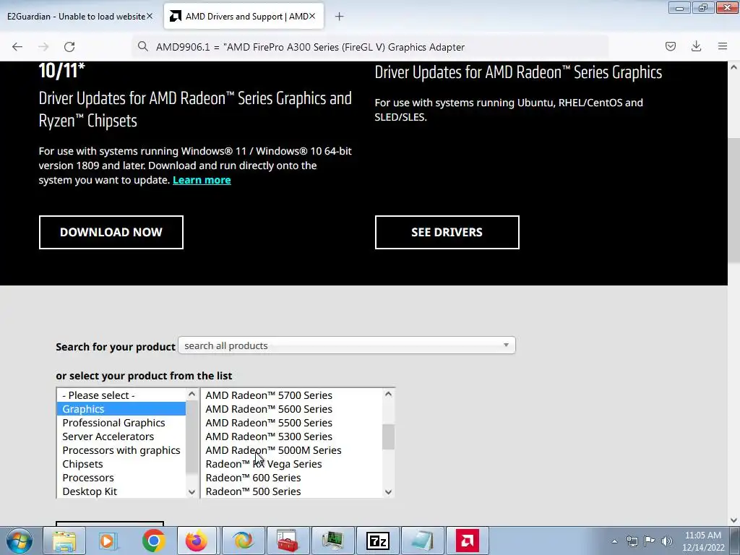Open the notepad taskbar icon
This screenshot has width=740, height=555.
pyautogui.click(x=422, y=541)
